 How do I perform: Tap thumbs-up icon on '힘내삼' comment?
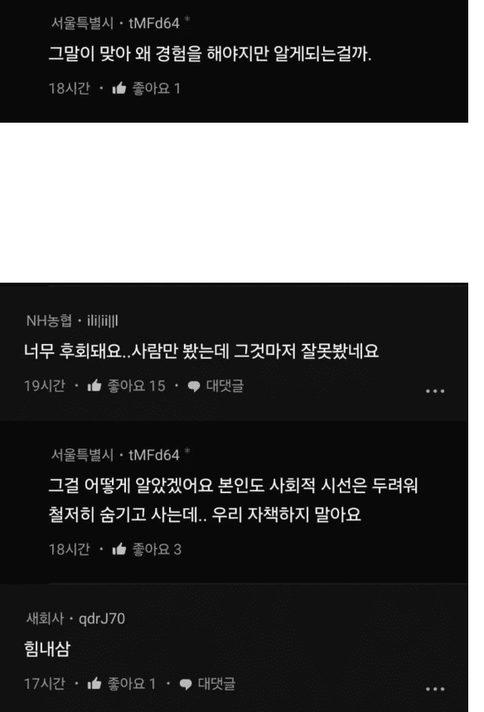click(94, 683)
